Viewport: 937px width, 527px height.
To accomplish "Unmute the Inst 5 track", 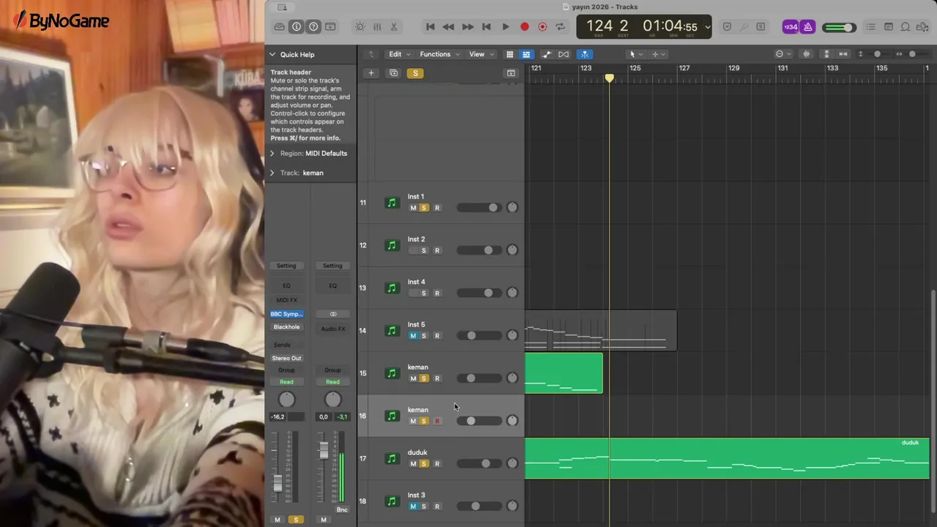I will (413, 336).
